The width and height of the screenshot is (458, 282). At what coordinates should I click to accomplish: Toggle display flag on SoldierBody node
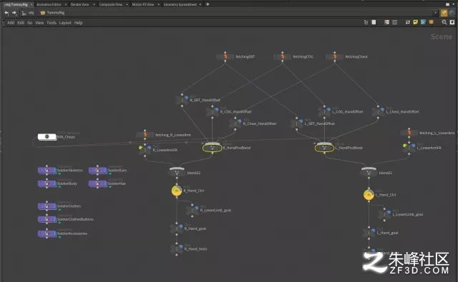pyautogui.click(x=54, y=183)
